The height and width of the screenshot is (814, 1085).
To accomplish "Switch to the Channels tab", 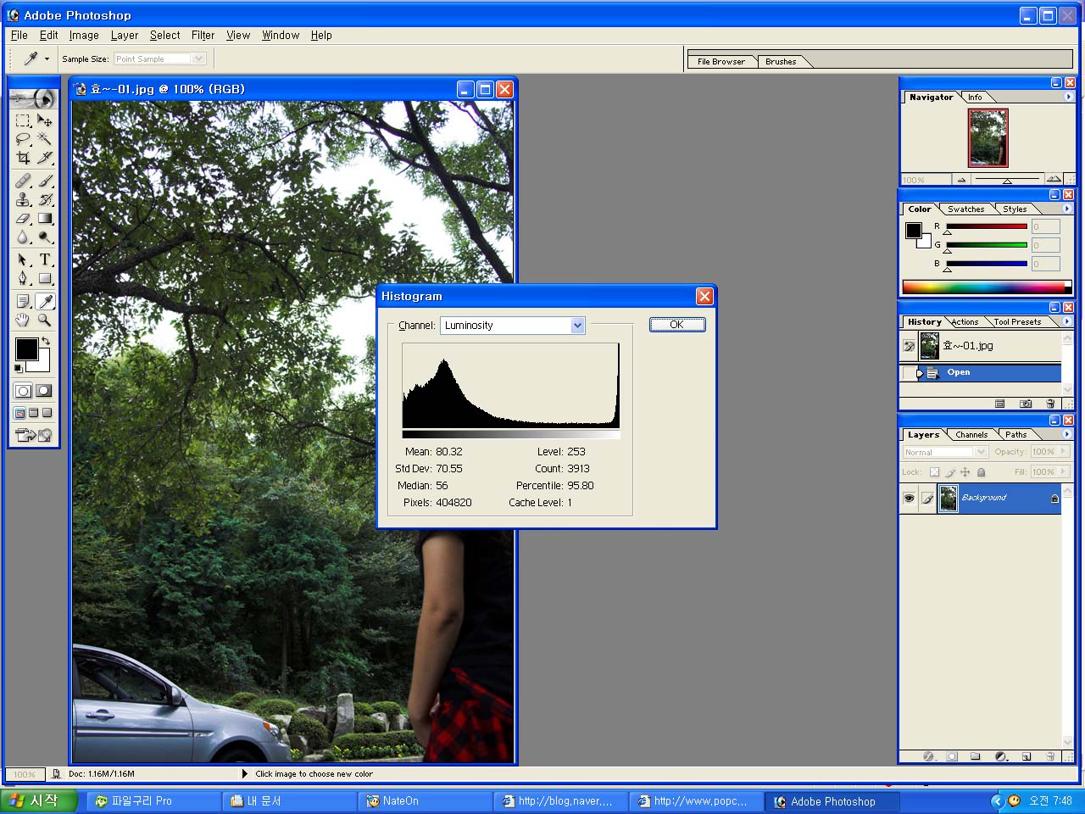I will (x=971, y=435).
